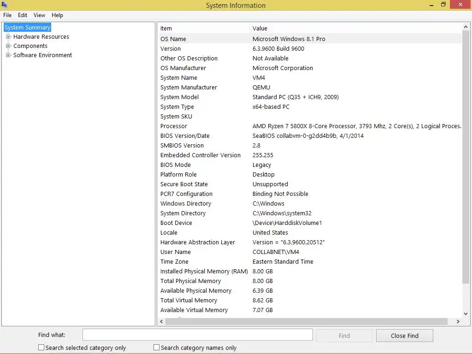Open the Help menu

(57, 15)
